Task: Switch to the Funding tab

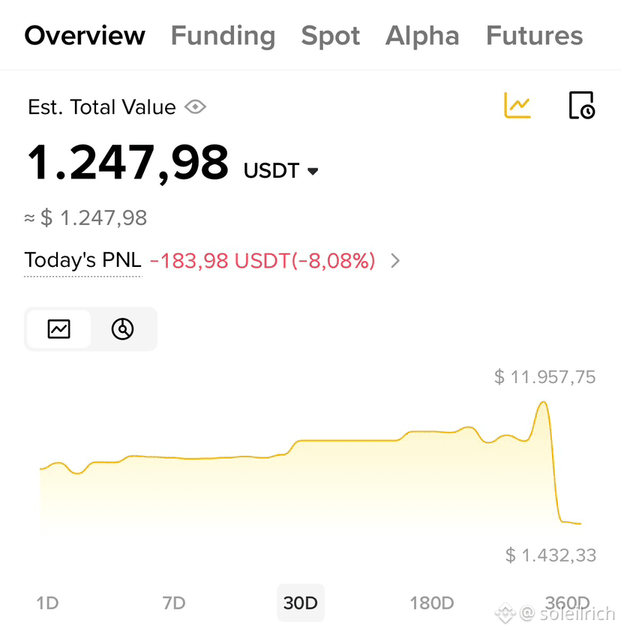Action: pos(223,35)
